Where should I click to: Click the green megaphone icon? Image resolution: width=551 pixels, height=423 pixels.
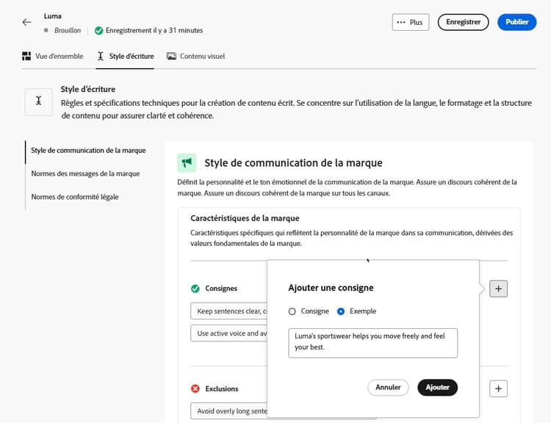[187, 163]
